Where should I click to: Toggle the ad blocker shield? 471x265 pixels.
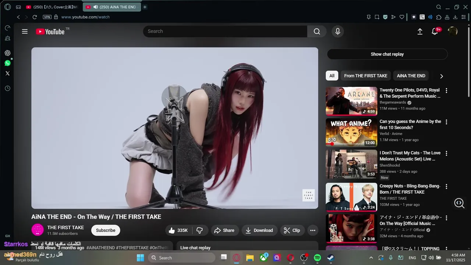385,17
